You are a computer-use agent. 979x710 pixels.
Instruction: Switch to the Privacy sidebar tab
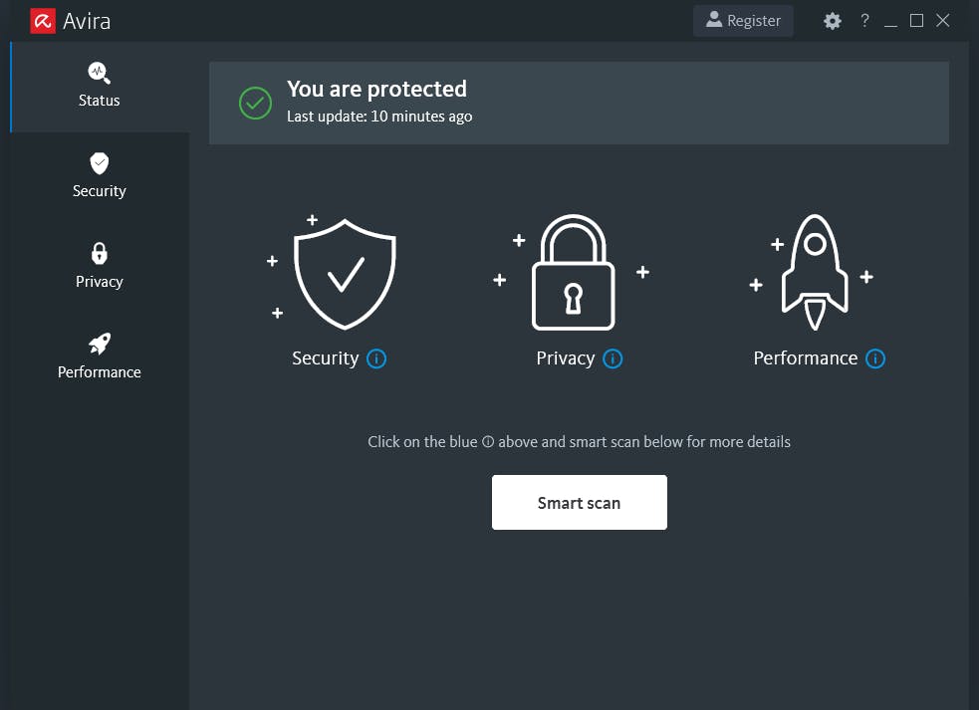click(x=99, y=267)
